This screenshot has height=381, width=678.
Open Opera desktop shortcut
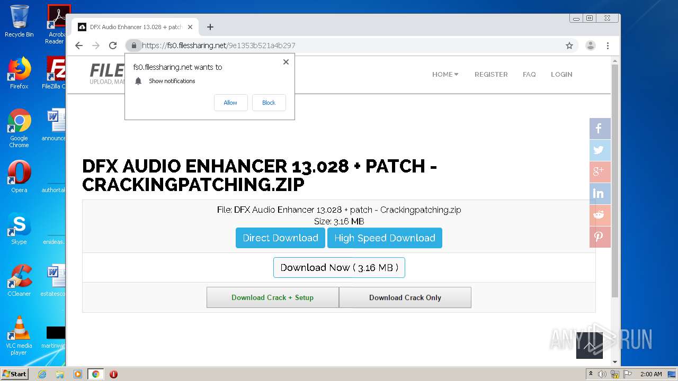[x=19, y=177]
